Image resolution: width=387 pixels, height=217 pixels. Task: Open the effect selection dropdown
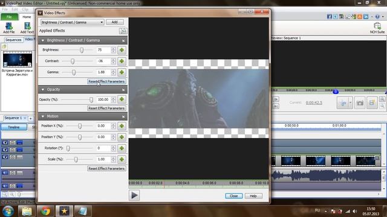pos(72,22)
